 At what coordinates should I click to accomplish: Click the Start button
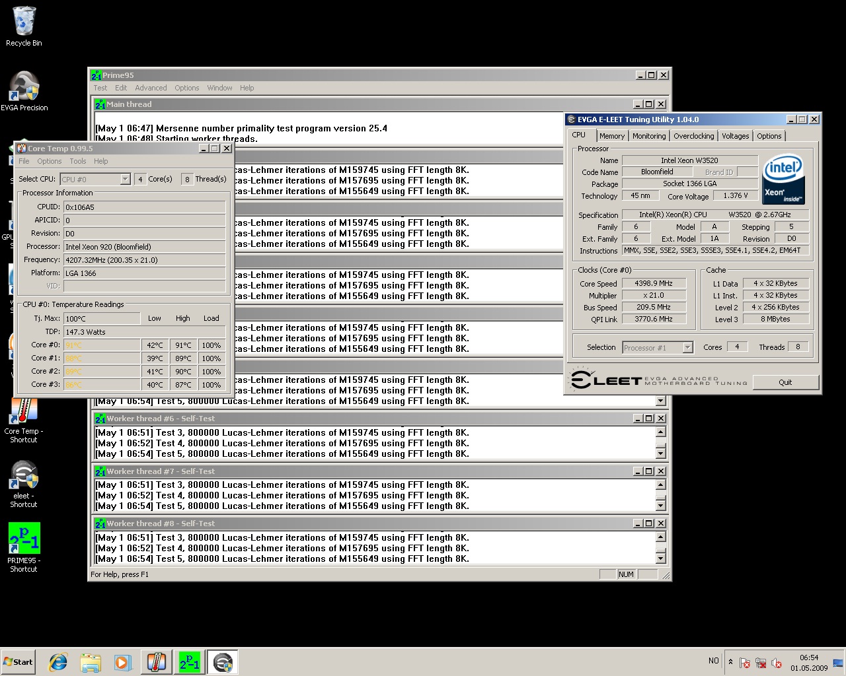(x=19, y=662)
